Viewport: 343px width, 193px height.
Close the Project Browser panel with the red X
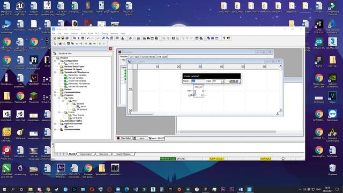pyautogui.click(x=110, y=49)
